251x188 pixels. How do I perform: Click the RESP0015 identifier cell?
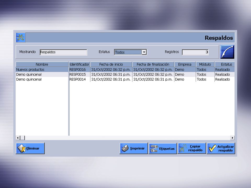click(79, 74)
